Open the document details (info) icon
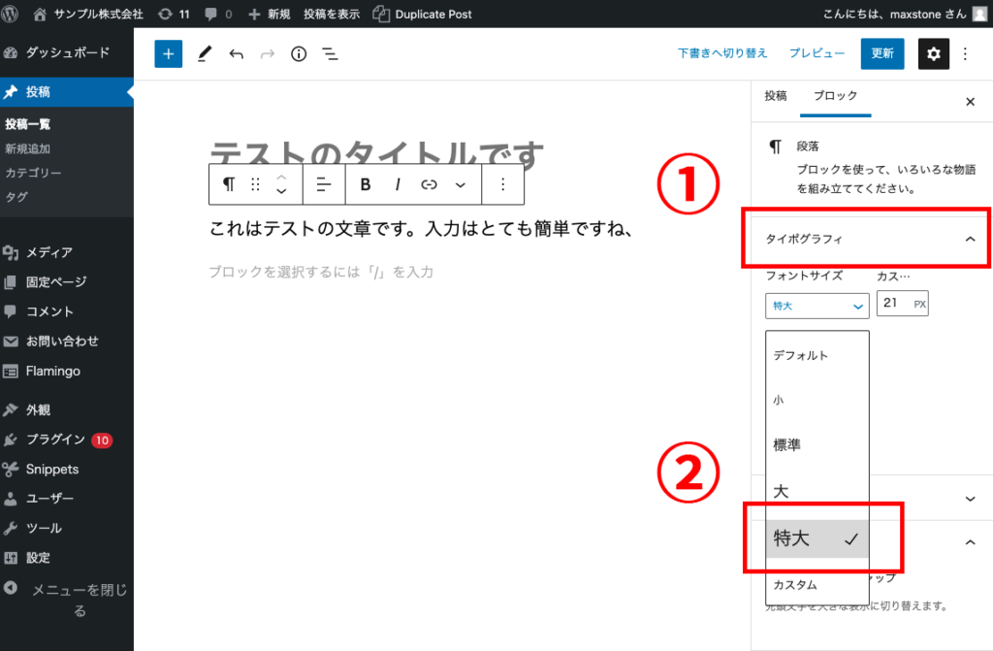 click(x=298, y=53)
